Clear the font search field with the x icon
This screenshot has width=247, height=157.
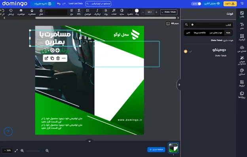pyautogui.click(x=192, y=25)
